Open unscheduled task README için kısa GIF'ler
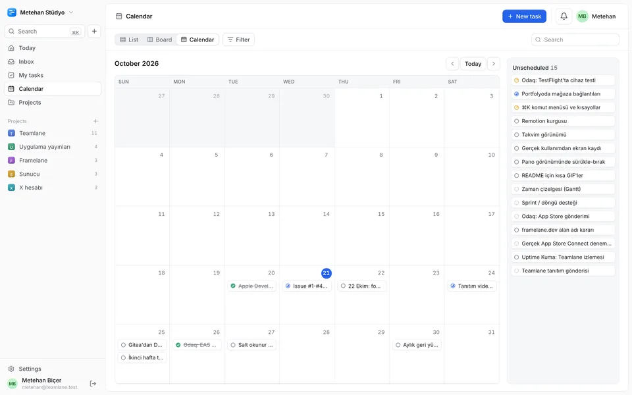This screenshot has width=632, height=395. (563, 176)
